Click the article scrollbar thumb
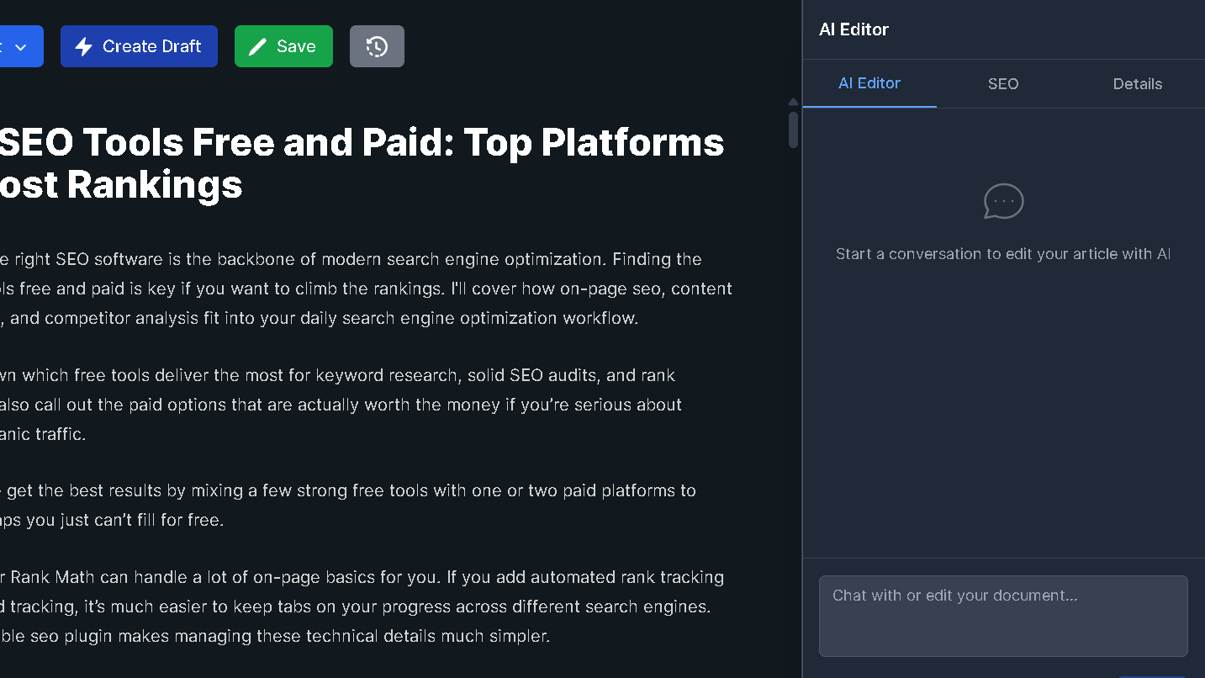Screen dimensions: 1205x678 pos(793,129)
